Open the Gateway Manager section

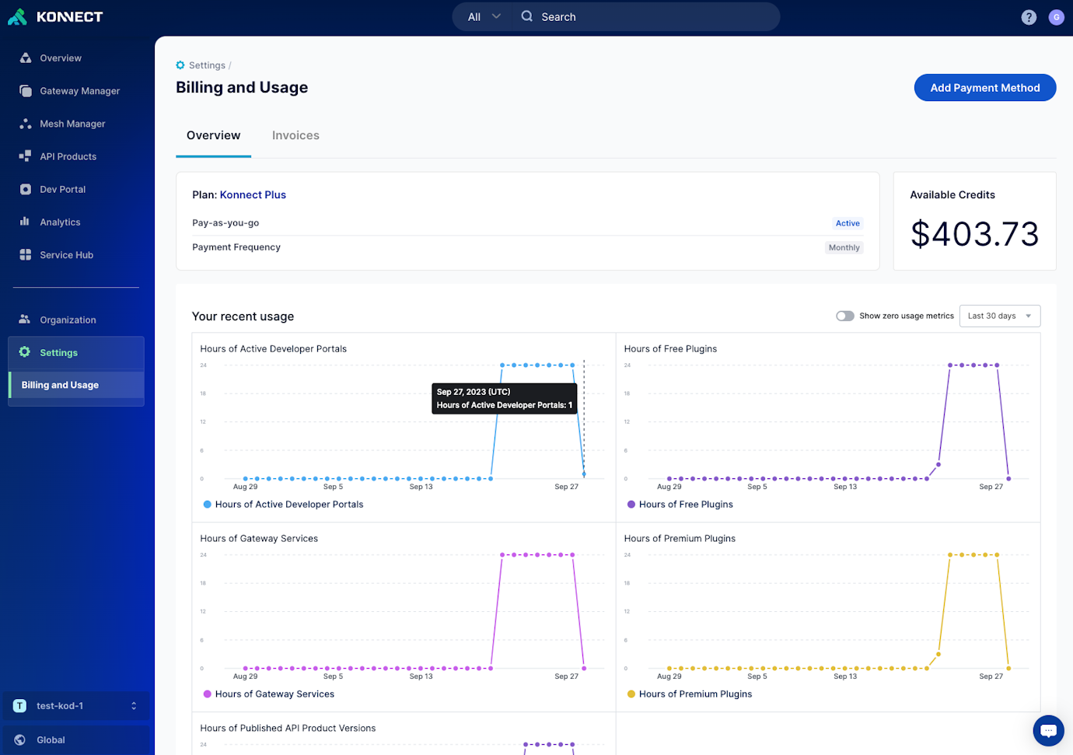(x=80, y=90)
